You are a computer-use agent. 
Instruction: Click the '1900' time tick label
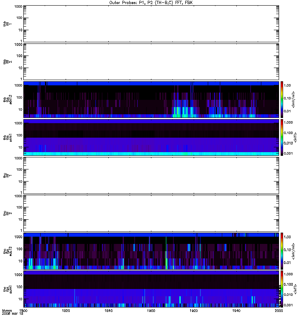click(151, 310)
